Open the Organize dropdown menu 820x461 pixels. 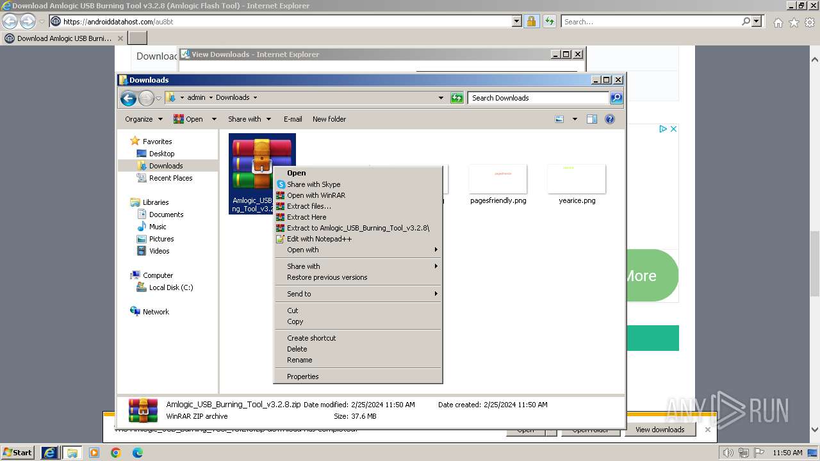(x=143, y=119)
